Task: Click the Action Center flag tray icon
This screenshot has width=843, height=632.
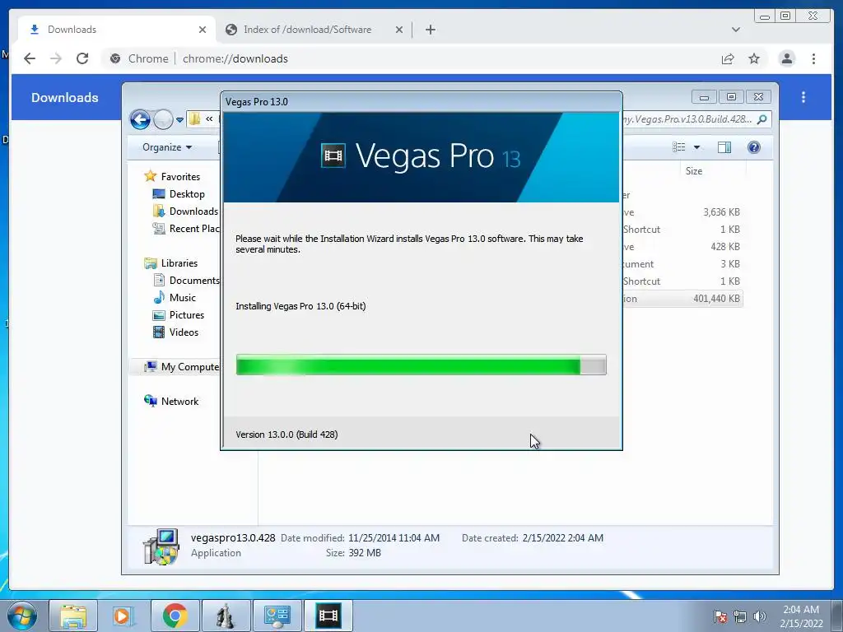Action: (720, 616)
